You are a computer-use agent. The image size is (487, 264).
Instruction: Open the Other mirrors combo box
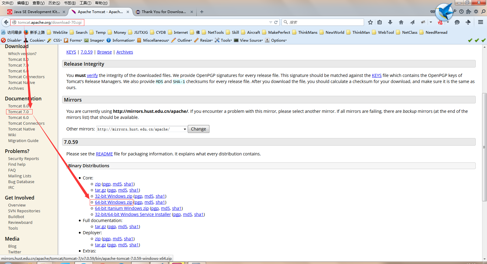[142, 129]
